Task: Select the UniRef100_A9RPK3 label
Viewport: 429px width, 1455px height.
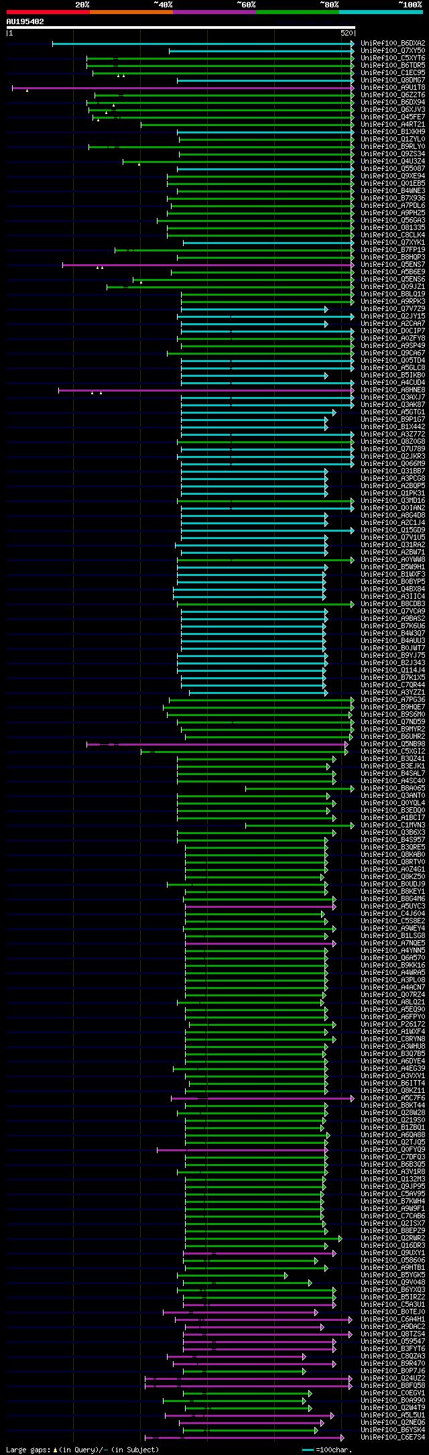Action: click(393, 302)
